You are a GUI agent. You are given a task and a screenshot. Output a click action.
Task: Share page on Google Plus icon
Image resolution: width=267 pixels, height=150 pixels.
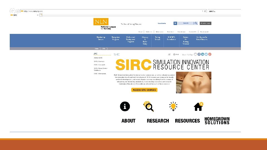click(210, 54)
